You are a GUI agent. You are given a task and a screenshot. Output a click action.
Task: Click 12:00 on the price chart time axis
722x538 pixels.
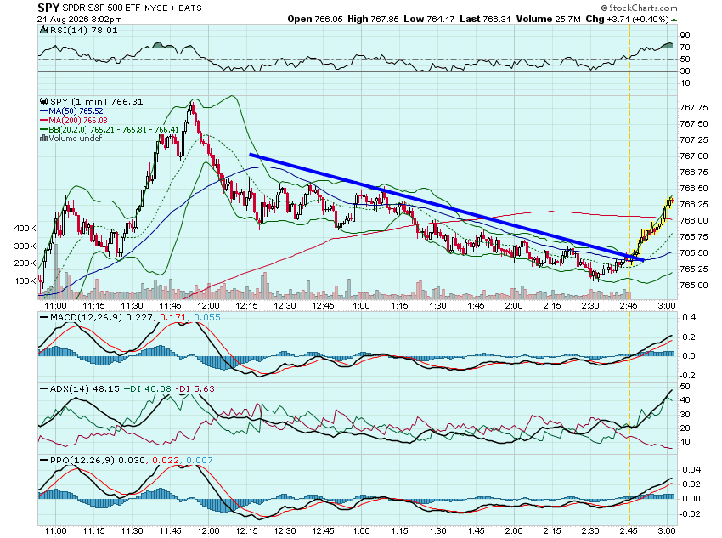pyautogui.click(x=209, y=306)
